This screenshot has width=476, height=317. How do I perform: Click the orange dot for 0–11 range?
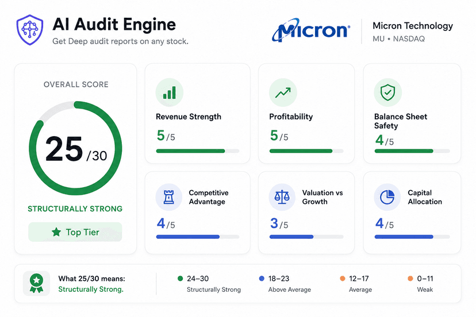(410, 279)
